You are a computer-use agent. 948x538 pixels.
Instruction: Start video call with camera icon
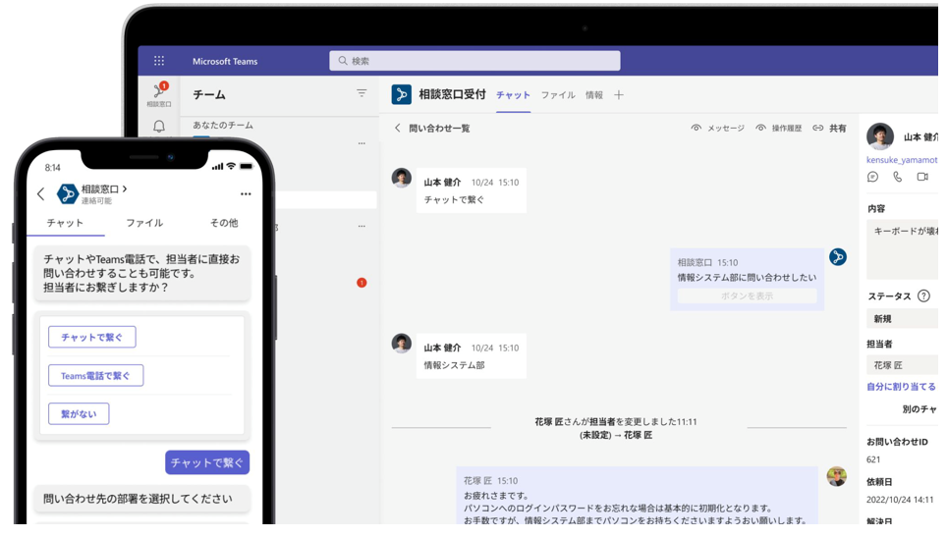pos(922,177)
